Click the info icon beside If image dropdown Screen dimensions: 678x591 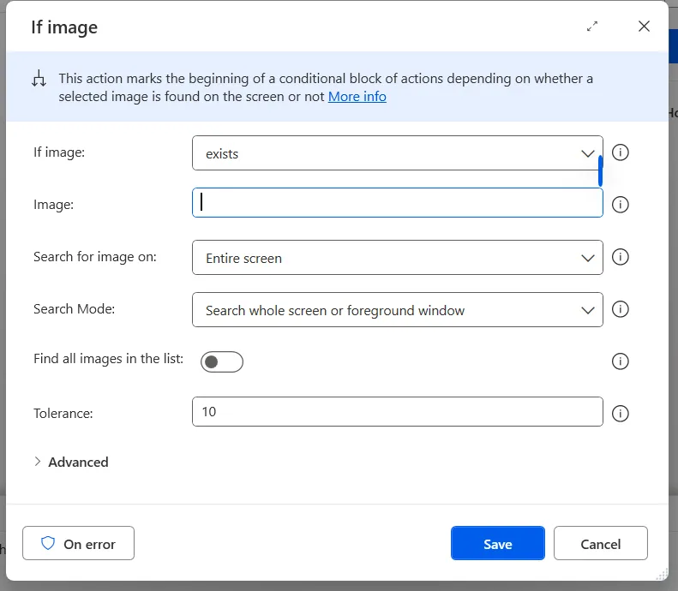tap(621, 152)
